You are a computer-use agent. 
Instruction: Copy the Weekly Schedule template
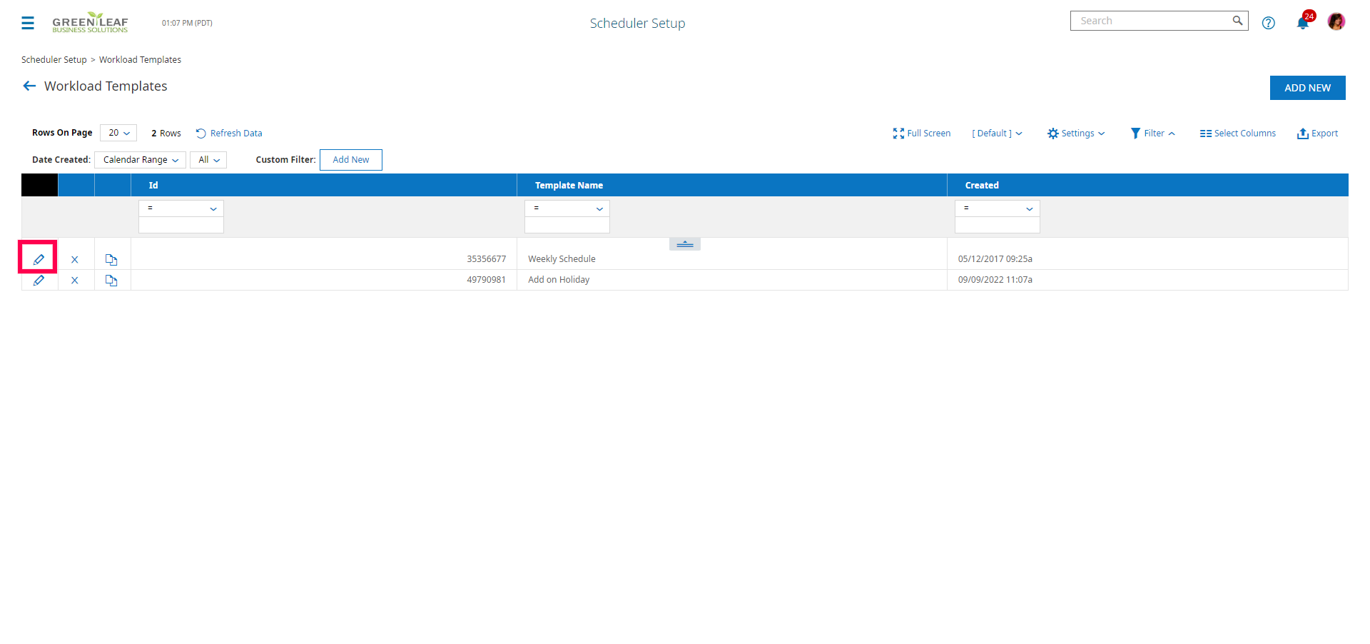click(x=111, y=259)
